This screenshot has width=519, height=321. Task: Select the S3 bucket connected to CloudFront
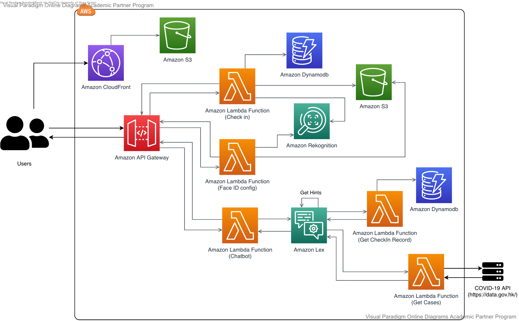pyautogui.click(x=177, y=35)
